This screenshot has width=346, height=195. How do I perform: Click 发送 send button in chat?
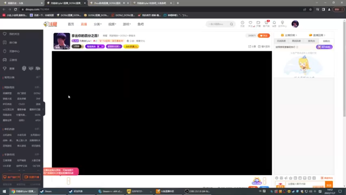(329, 185)
